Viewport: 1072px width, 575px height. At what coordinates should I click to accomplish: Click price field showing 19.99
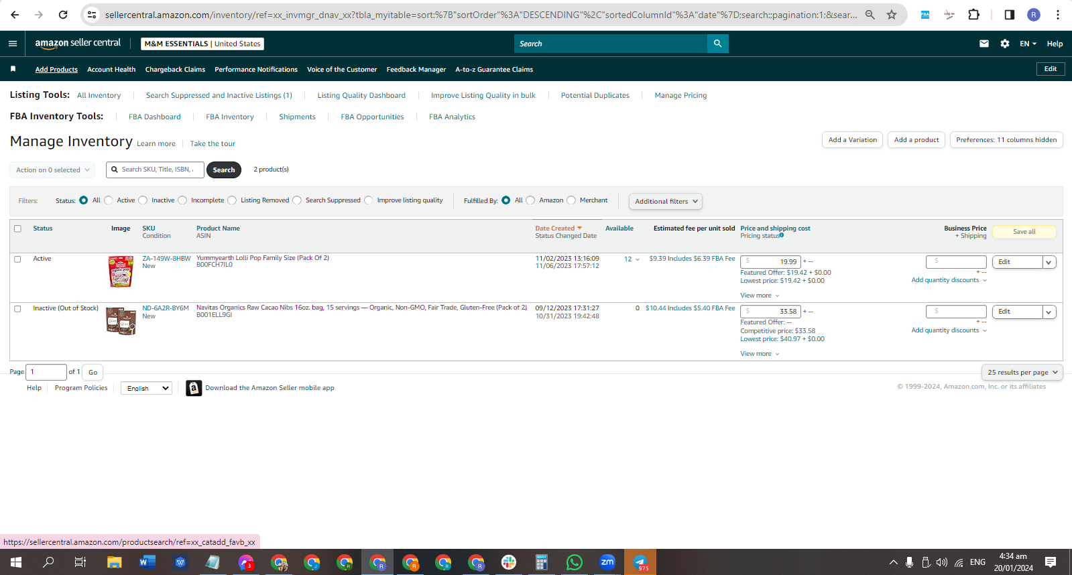[x=770, y=262]
